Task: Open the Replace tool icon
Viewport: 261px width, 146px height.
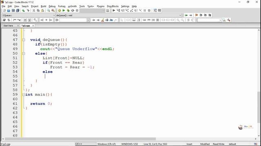Action: tap(53, 11)
